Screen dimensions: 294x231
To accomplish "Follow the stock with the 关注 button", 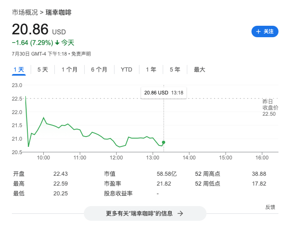I will tap(265, 31).
